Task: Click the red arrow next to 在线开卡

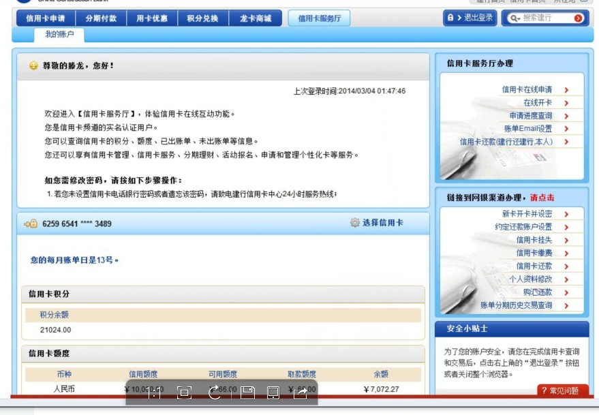Action: 566,103
